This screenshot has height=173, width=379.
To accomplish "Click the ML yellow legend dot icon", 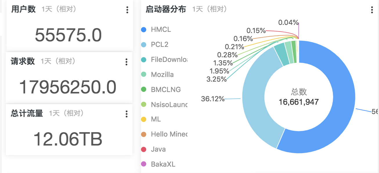I will (144, 119).
